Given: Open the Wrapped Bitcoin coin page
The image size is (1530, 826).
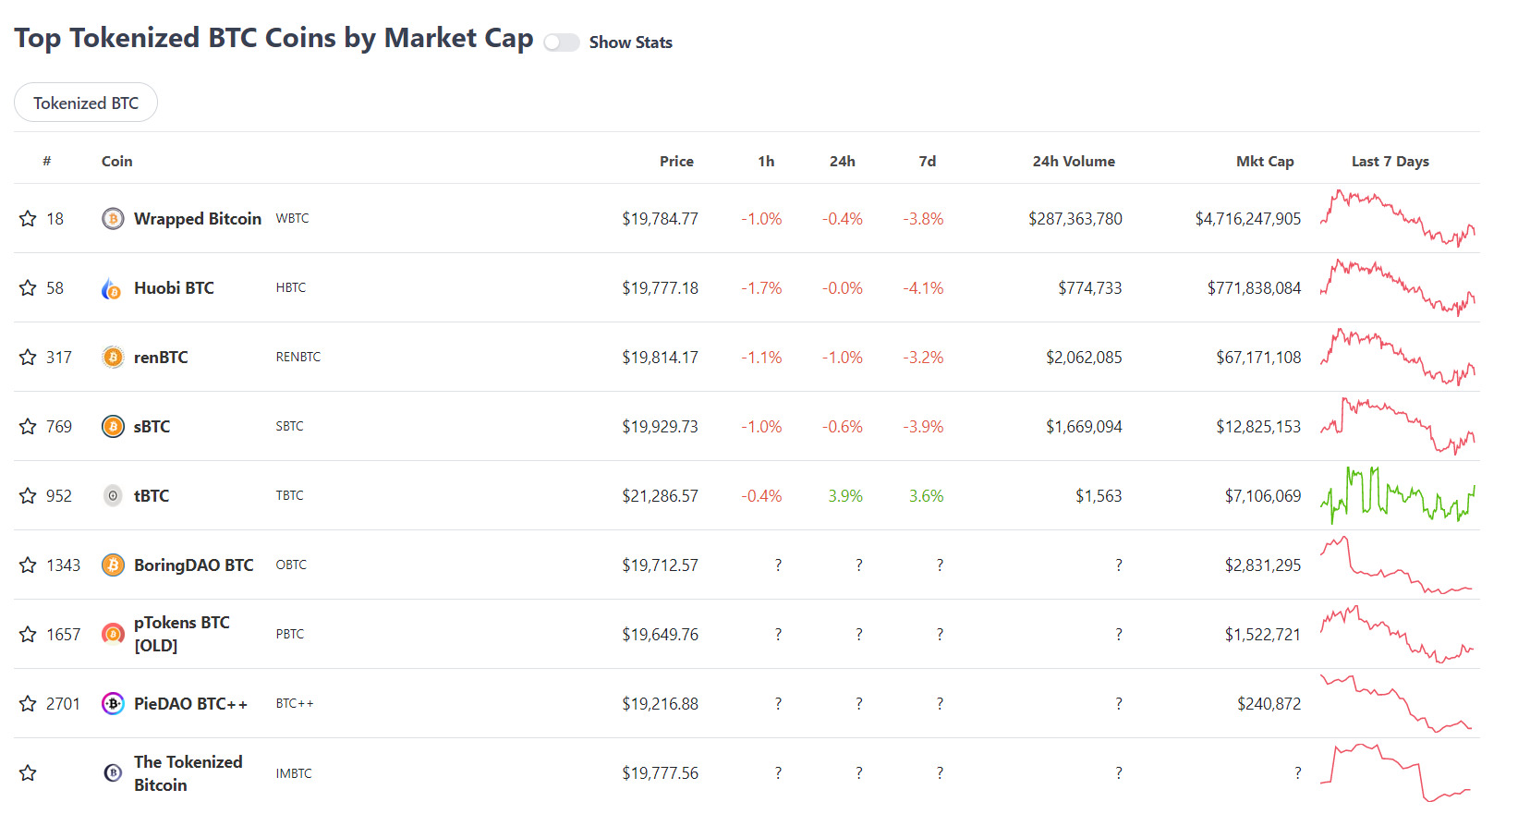Looking at the screenshot, I should point(198,219).
